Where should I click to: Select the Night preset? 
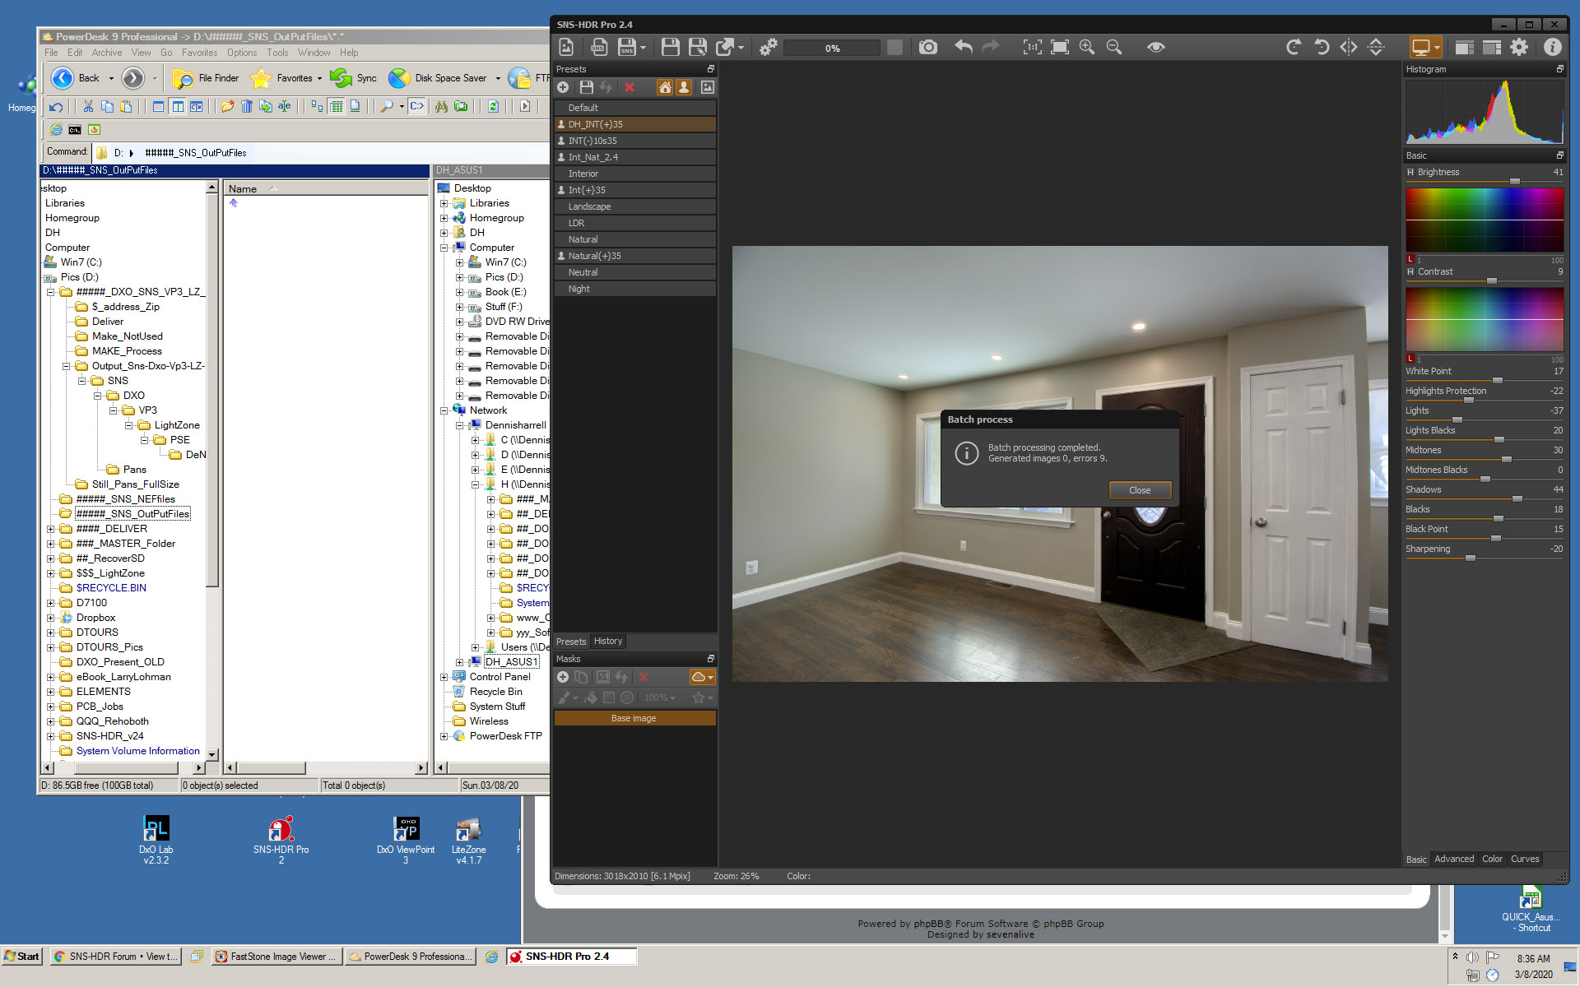tap(634, 289)
